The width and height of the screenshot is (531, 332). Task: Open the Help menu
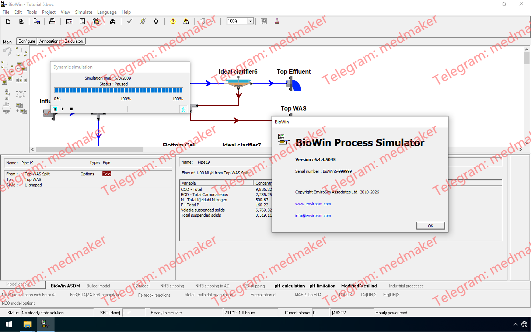[x=126, y=12]
